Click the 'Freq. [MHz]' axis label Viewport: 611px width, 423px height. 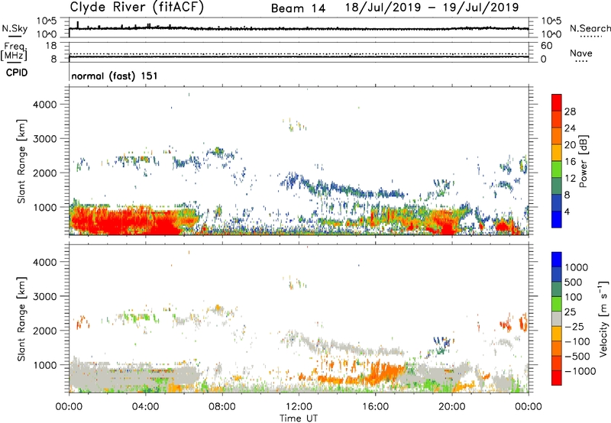point(14,51)
